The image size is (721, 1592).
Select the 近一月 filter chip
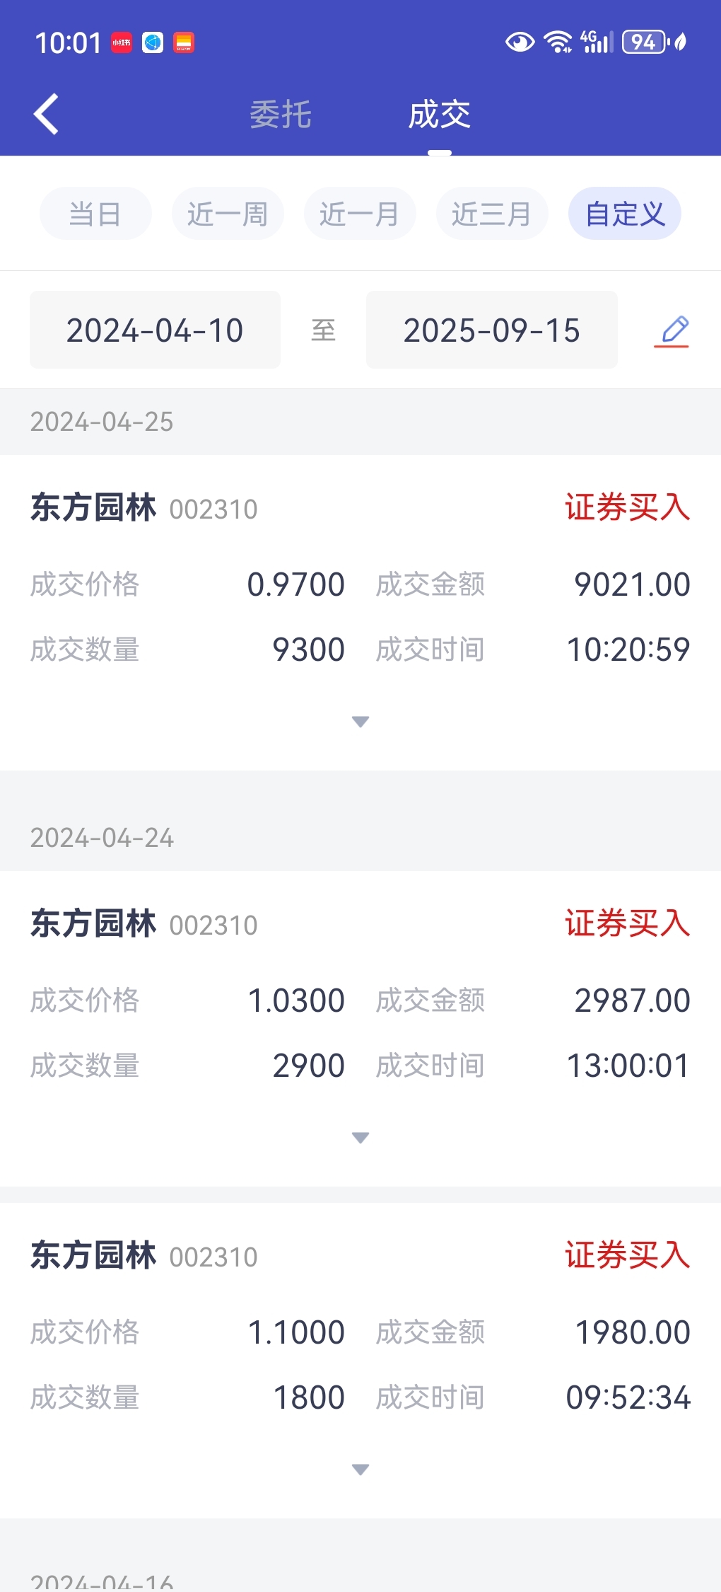(360, 214)
